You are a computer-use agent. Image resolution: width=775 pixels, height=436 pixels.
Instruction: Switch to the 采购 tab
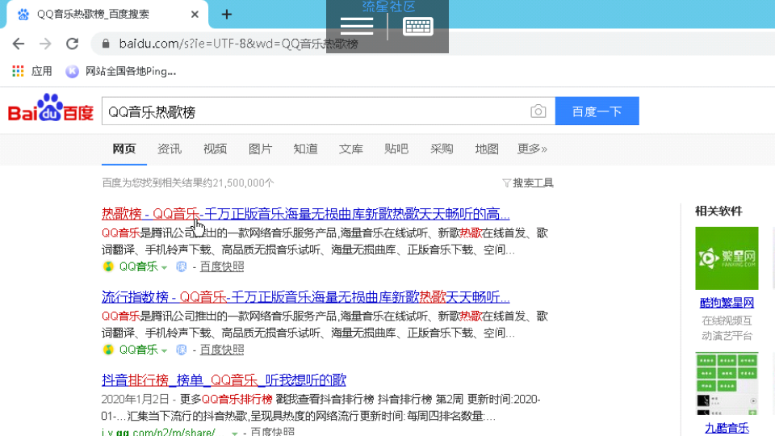tap(442, 149)
